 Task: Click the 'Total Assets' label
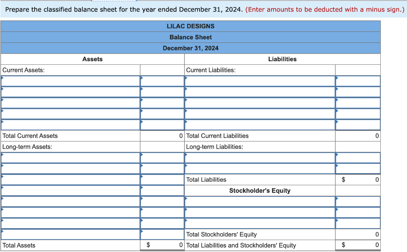point(19,245)
